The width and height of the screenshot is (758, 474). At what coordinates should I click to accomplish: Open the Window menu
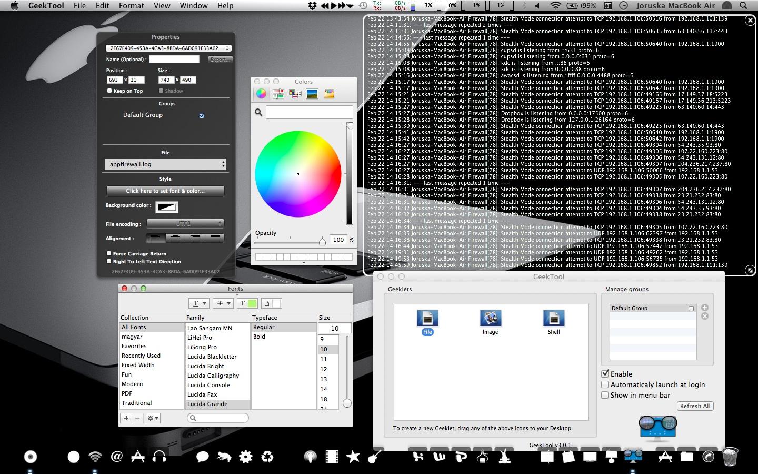tap(194, 5)
